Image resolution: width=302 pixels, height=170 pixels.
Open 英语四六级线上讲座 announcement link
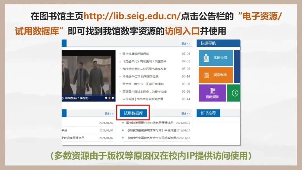[x=144, y=91]
